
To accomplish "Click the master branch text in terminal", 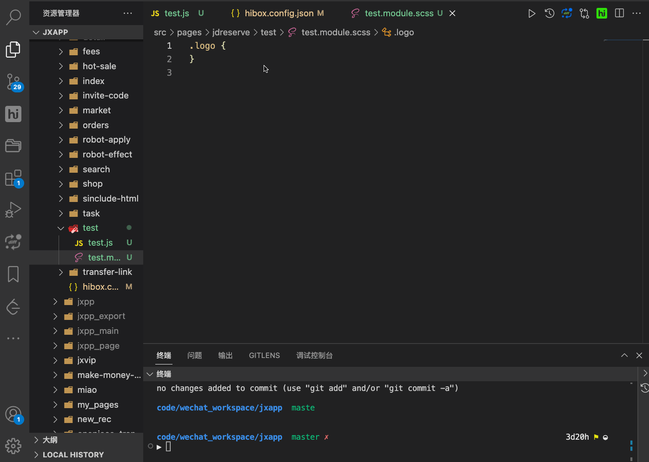I will (x=305, y=437).
